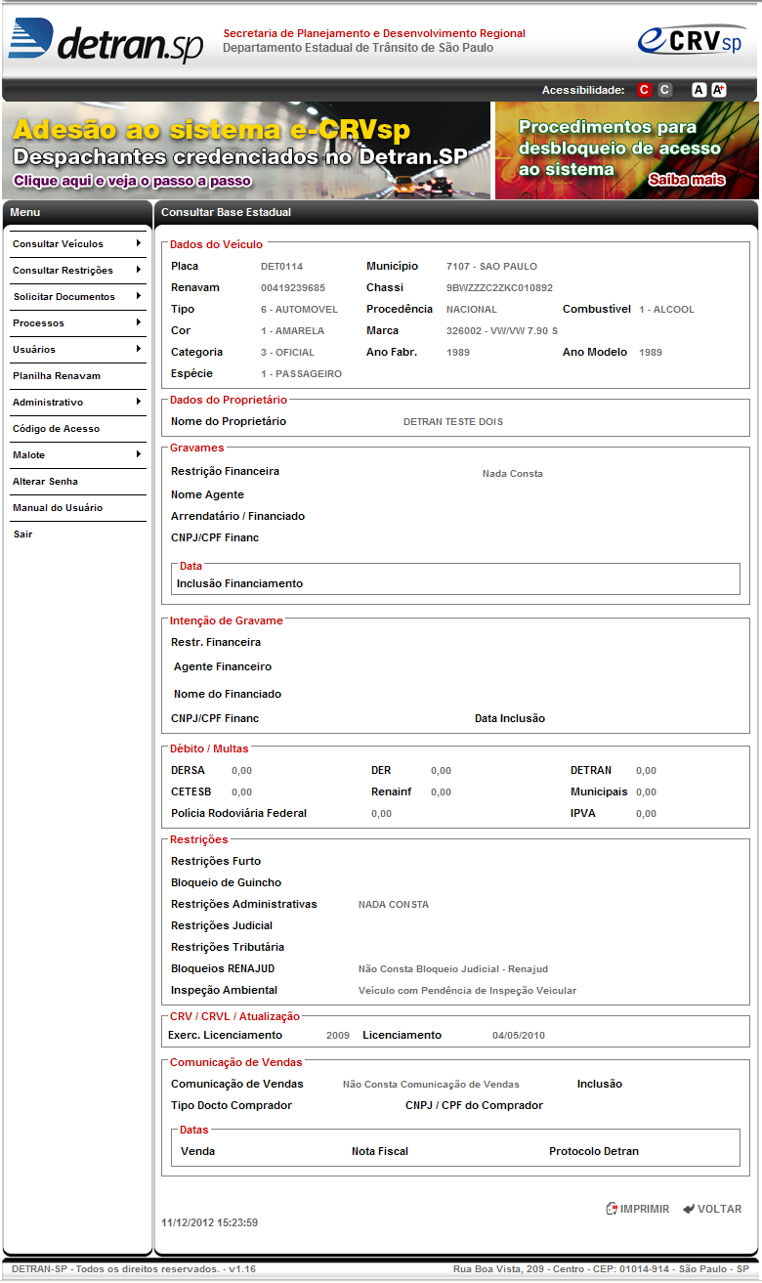The height and width of the screenshot is (1283, 762).
Task: Set normal font size A icon
Action: tap(698, 90)
